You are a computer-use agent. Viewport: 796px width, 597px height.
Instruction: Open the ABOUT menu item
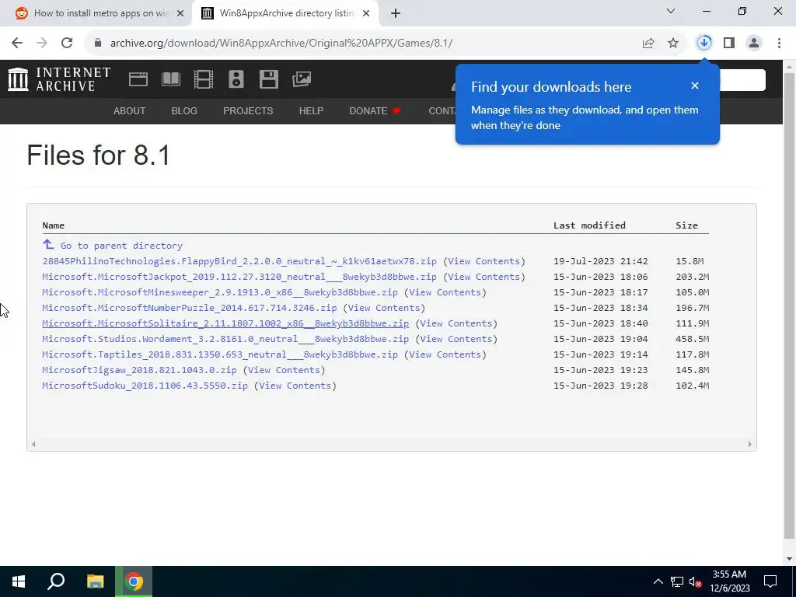[x=130, y=110]
